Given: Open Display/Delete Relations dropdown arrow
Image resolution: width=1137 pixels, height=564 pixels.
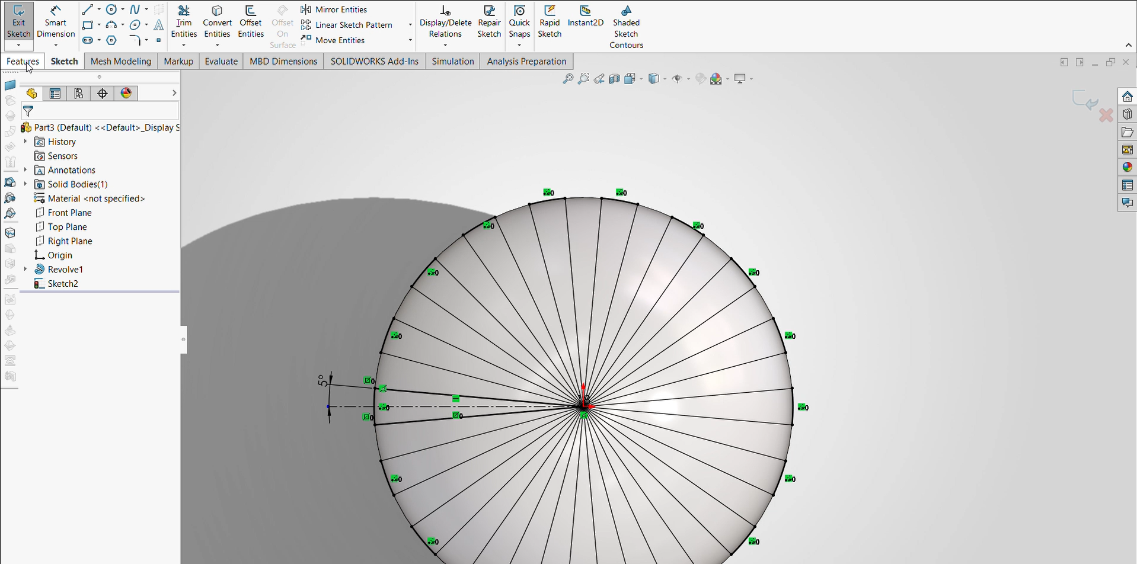Looking at the screenshot, I should (445, 46).
